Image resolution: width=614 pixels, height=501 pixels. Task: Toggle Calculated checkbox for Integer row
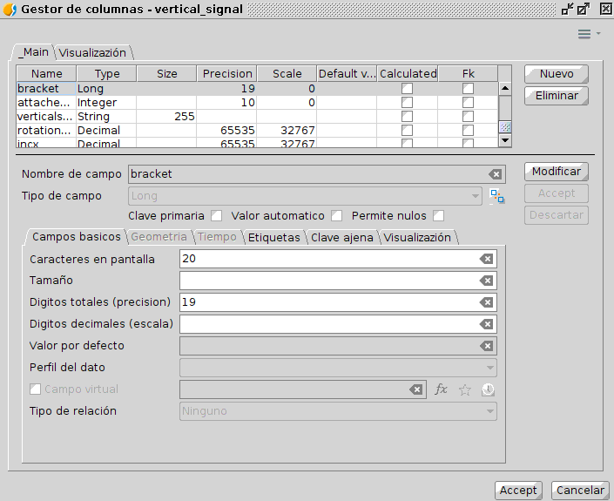(x=407, y=103)
